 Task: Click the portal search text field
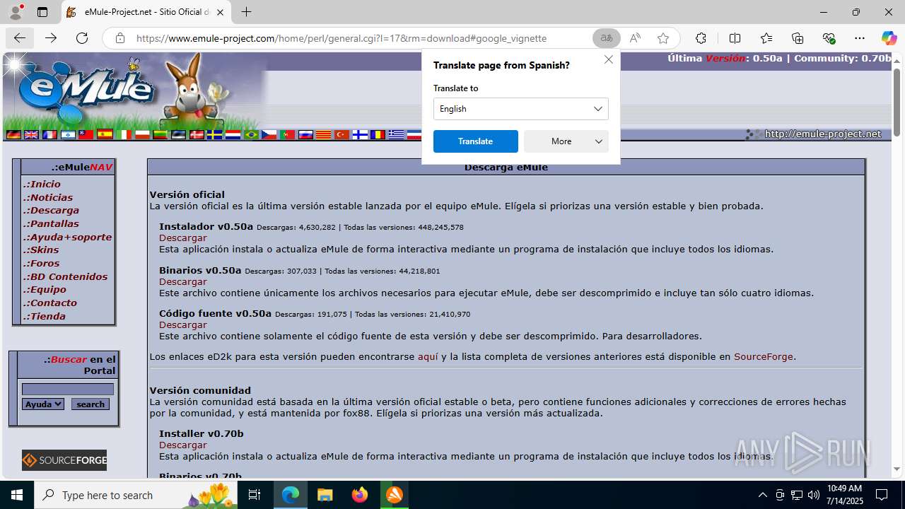click(68, 389)
